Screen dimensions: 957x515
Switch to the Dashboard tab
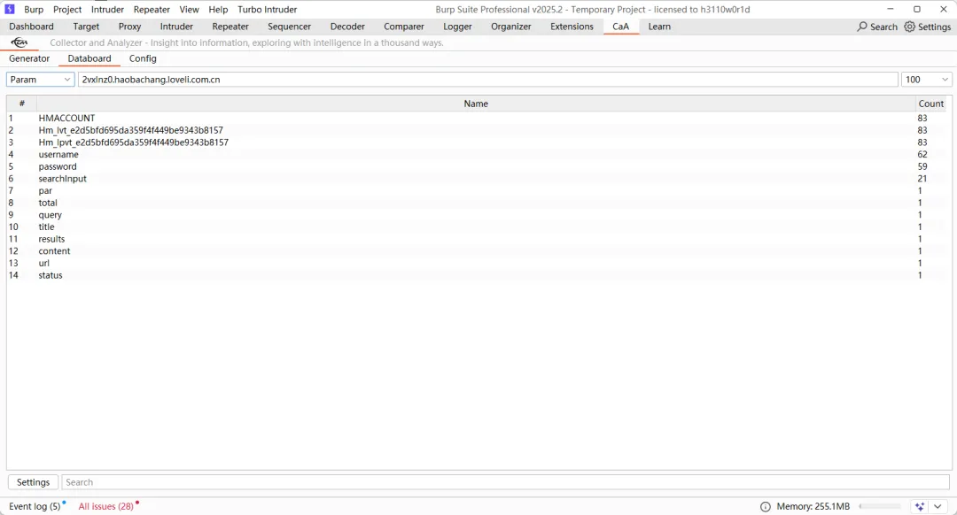click(x=31, y=27)
